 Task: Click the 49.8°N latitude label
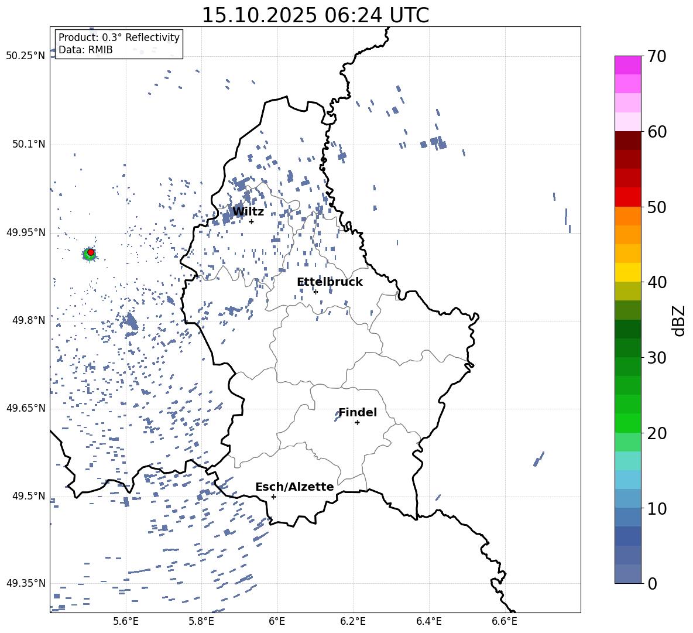pos(28,320)
